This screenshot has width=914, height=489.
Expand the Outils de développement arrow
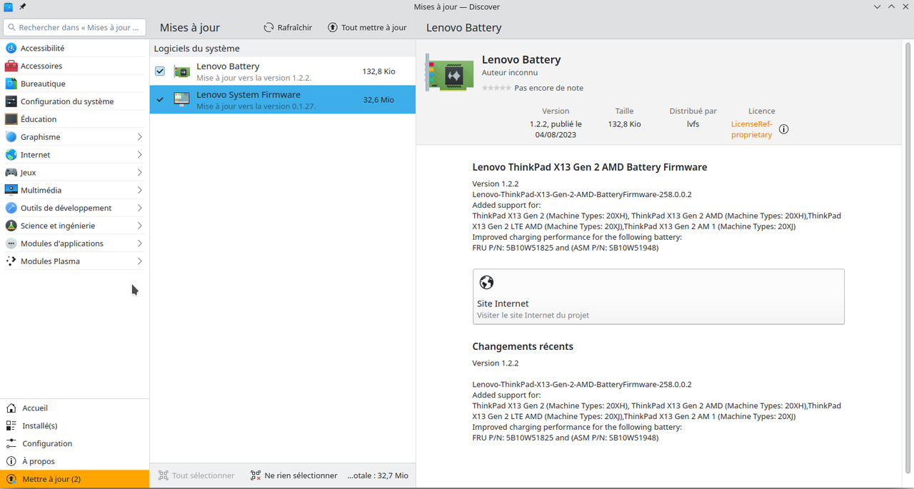click(139, 208)
